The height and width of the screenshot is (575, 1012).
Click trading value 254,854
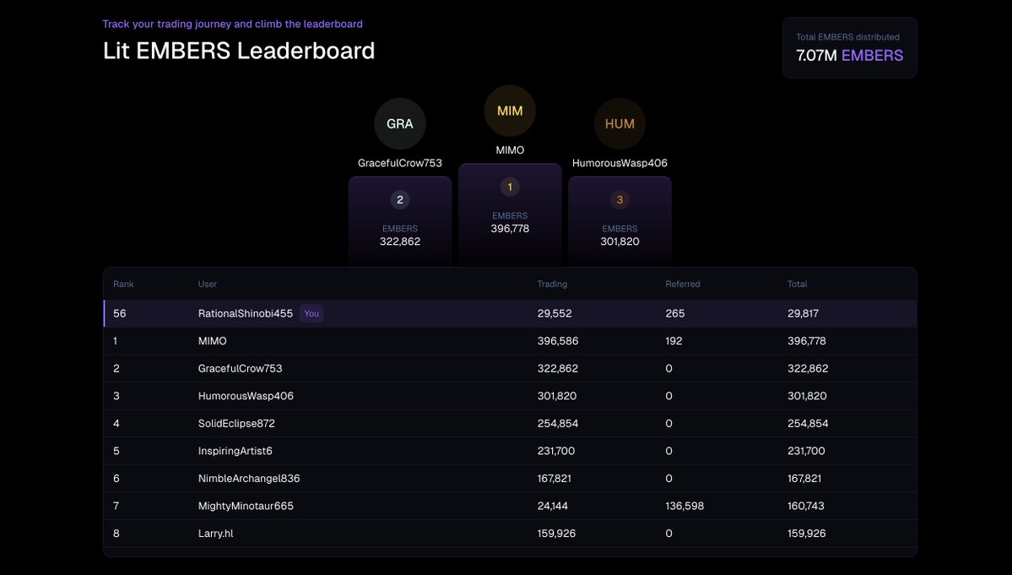pos(558,423)
